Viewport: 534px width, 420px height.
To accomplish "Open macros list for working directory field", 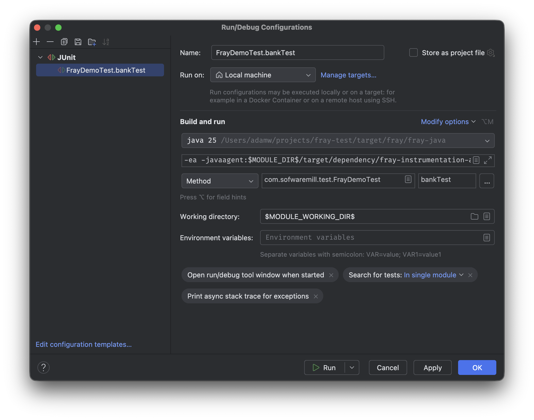I will pyautogui.click(x=486, y=216).
